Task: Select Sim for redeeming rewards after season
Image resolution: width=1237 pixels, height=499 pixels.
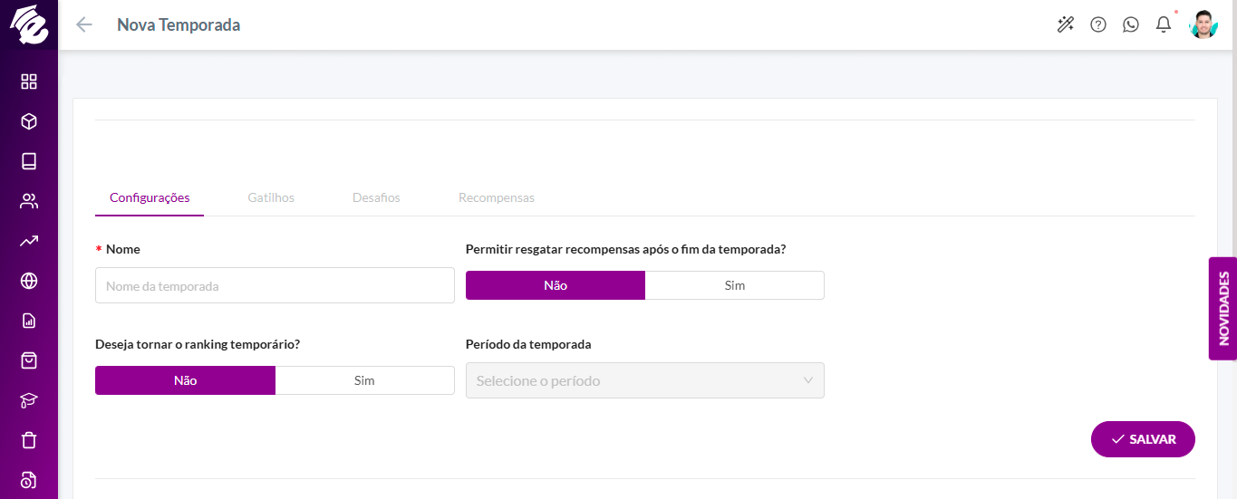Action: (x=735, y=285)
